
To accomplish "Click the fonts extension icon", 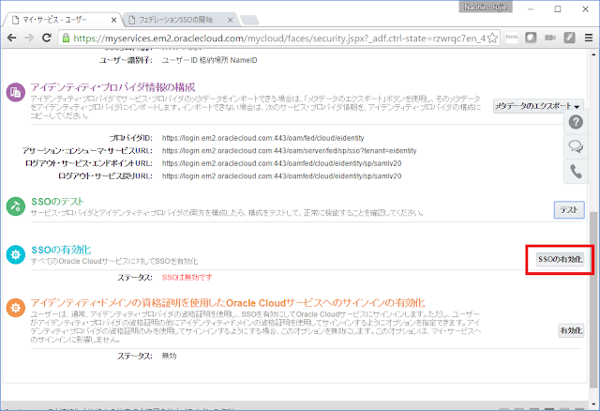I will [511, 38].
